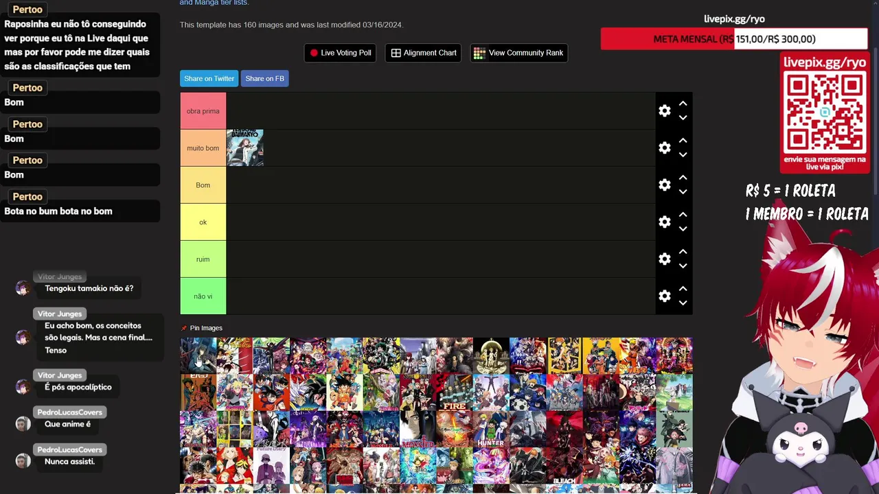This screenshot has width=879, height=494.
Task: Select the Bleach thumbnail
Action: click(x=564, y=466)
